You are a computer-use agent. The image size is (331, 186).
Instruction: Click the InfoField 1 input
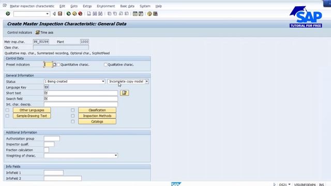[54, 173]
